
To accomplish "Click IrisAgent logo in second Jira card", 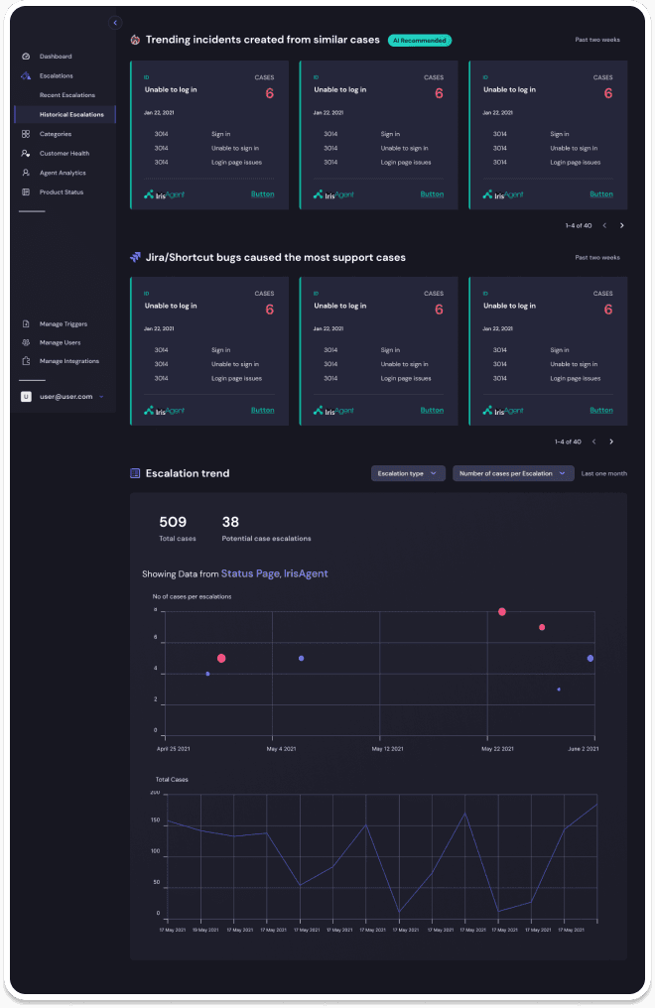I will pyautogui.click(x=333, y=410).
